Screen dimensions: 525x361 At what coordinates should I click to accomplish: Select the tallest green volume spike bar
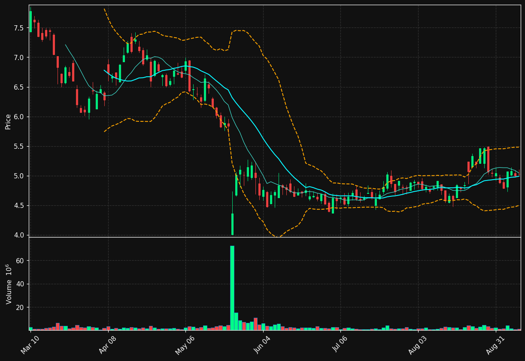point(232,288)
